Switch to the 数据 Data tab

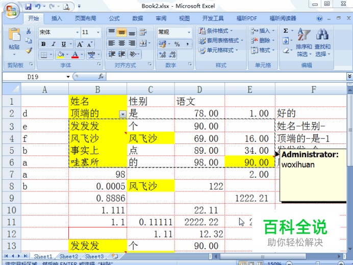(138, 18)
